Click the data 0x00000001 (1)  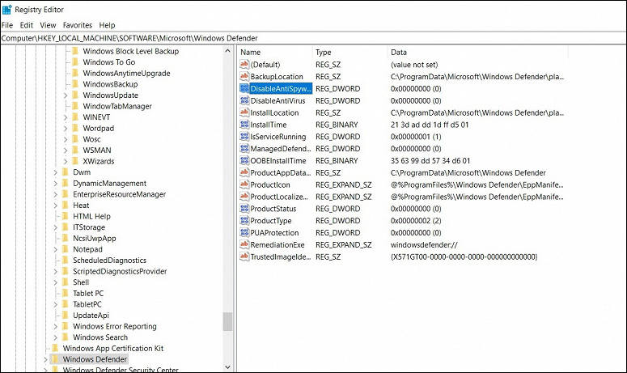(x=416, y=137)
